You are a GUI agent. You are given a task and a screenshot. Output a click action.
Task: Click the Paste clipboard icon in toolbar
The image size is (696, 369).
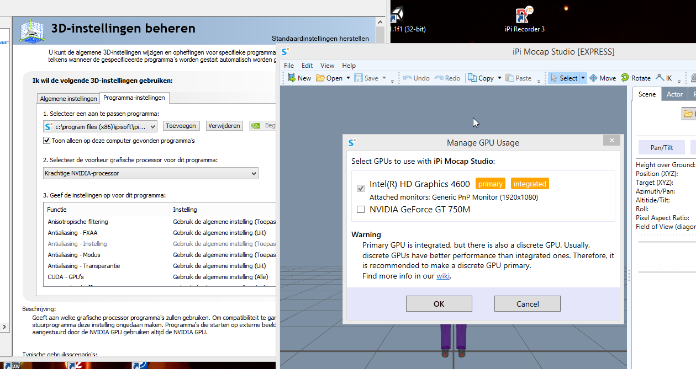click(509, 78)
